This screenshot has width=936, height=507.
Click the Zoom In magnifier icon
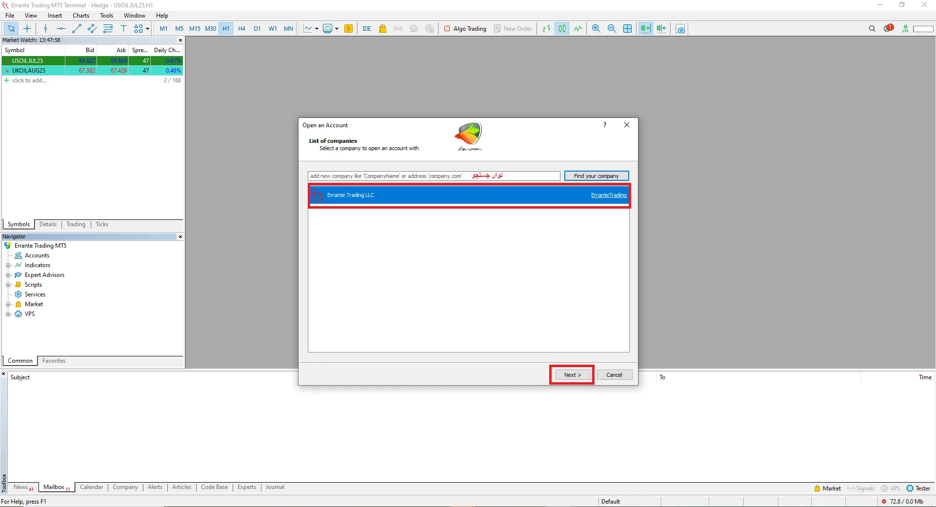point(596,29)
